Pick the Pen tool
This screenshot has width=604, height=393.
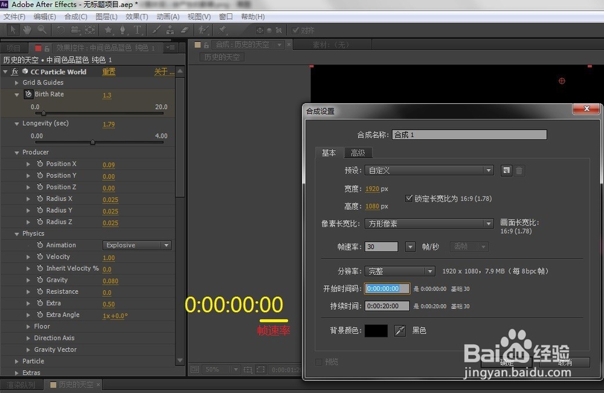(124, 30)
